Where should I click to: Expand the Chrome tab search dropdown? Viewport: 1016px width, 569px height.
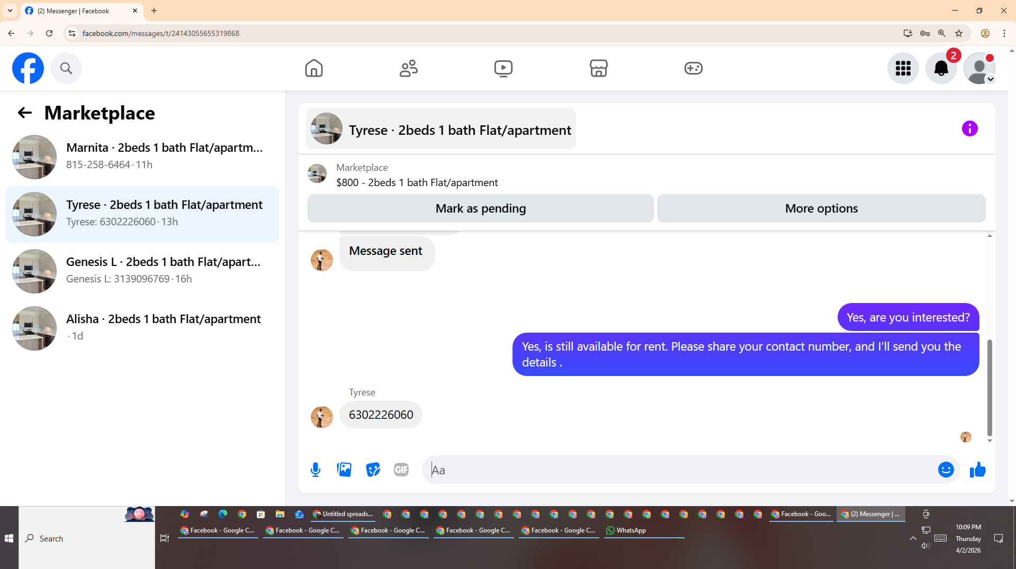[x=10, y=11]
